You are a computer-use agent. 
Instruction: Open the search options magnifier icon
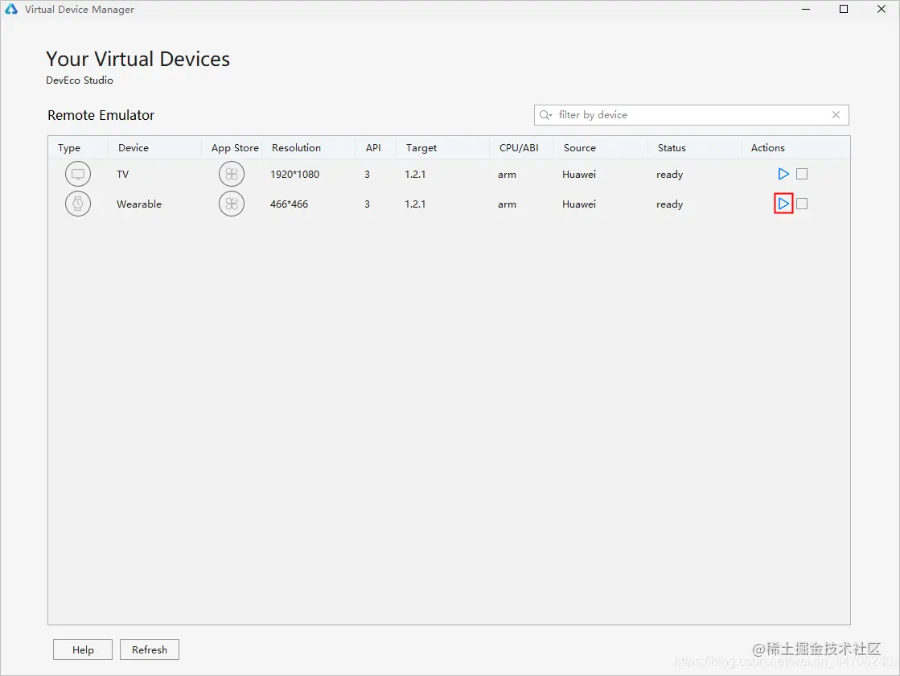point(545,115)
